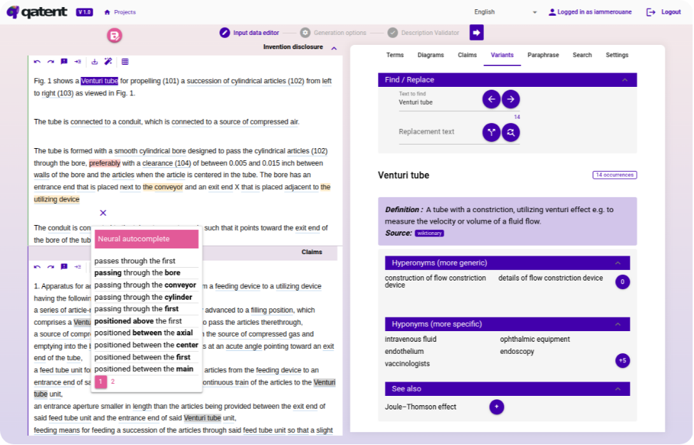
Task: Go to next step with arrow button
Action: click(x=476, y=32)
